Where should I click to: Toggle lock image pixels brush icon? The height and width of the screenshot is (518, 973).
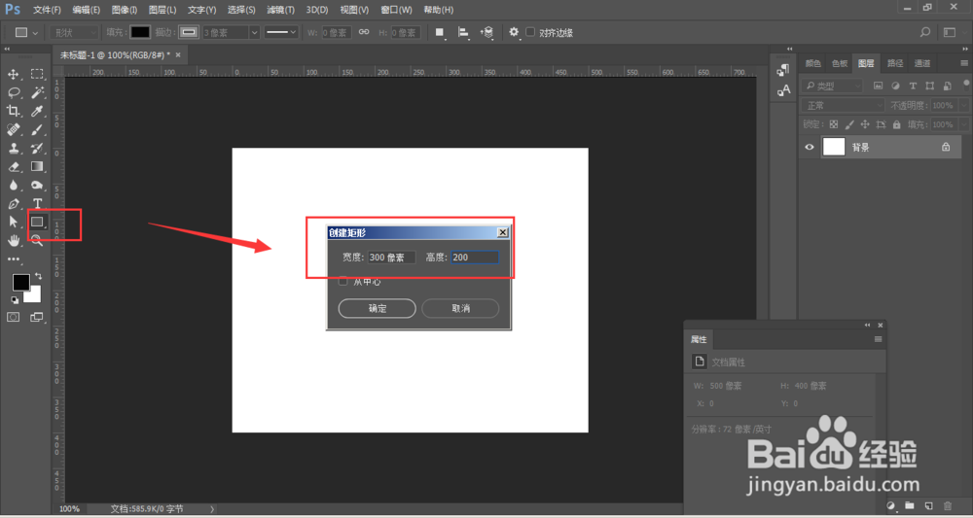click(849, 124)
